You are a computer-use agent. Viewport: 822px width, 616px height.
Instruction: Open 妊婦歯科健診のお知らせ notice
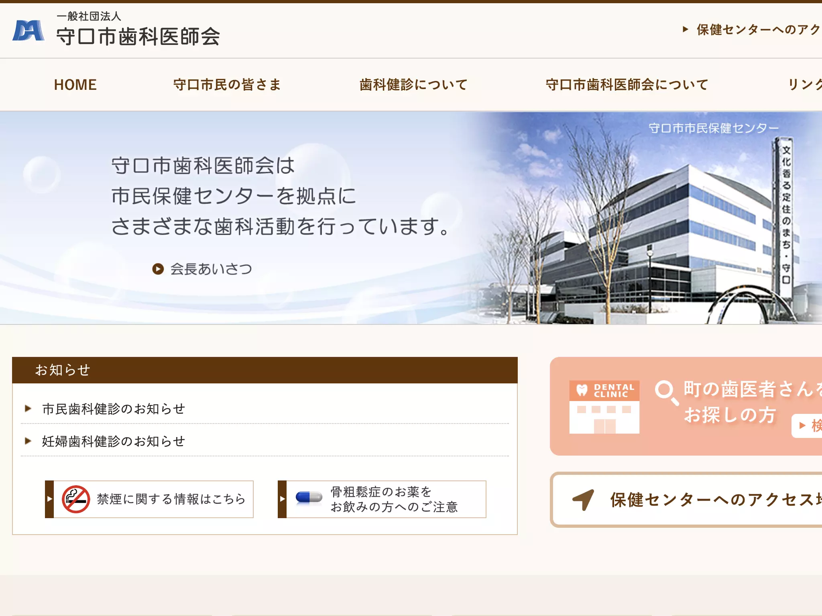[114, 441]
